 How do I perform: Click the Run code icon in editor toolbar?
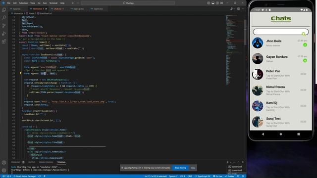[x=232, y=9]
